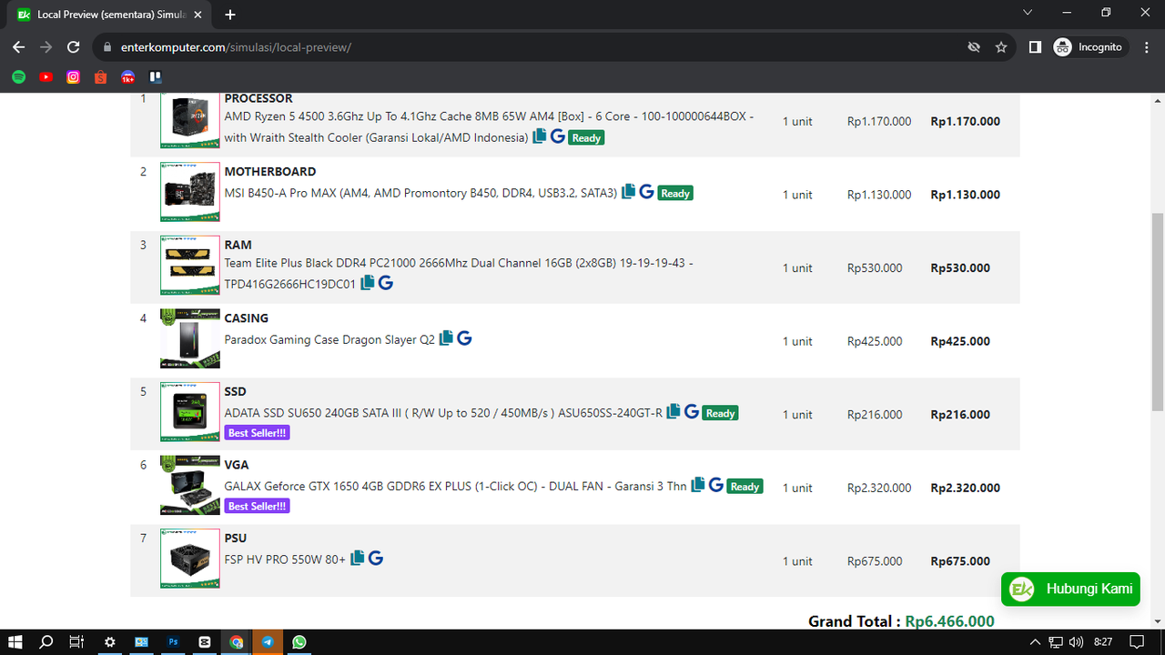The height and width of the screenshot is (655, 1165).
Task: Click VGA Ready badge
Action: pos(745,487)
